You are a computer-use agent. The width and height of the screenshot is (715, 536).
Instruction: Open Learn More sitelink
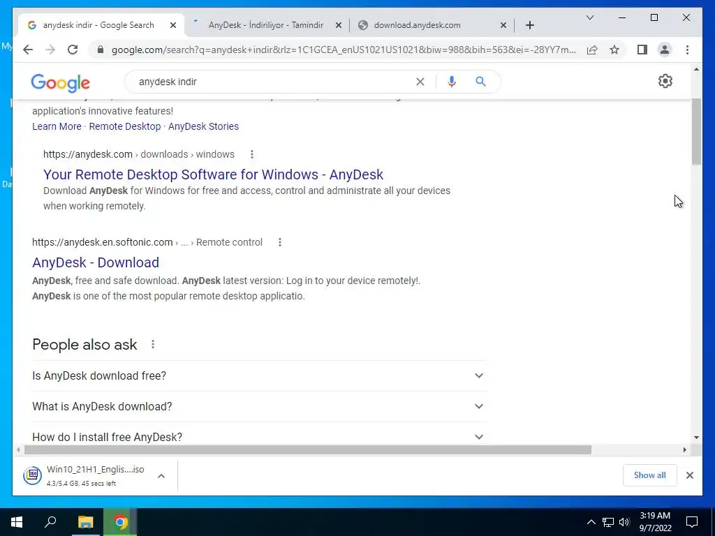(x=57, y=126)
